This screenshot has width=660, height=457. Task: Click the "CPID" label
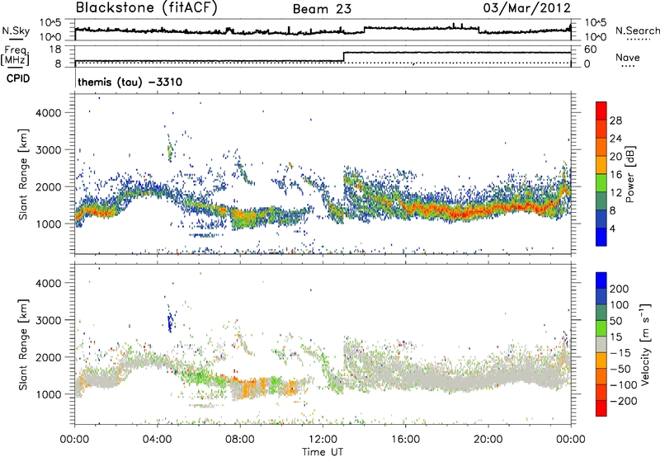coord(18,78)
